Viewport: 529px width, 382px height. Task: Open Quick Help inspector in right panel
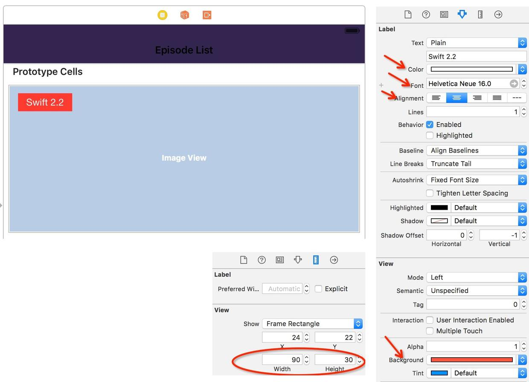(426, 14)
